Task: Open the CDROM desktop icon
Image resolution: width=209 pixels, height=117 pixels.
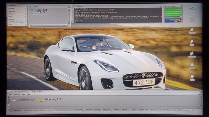Action: click(192, 8)
